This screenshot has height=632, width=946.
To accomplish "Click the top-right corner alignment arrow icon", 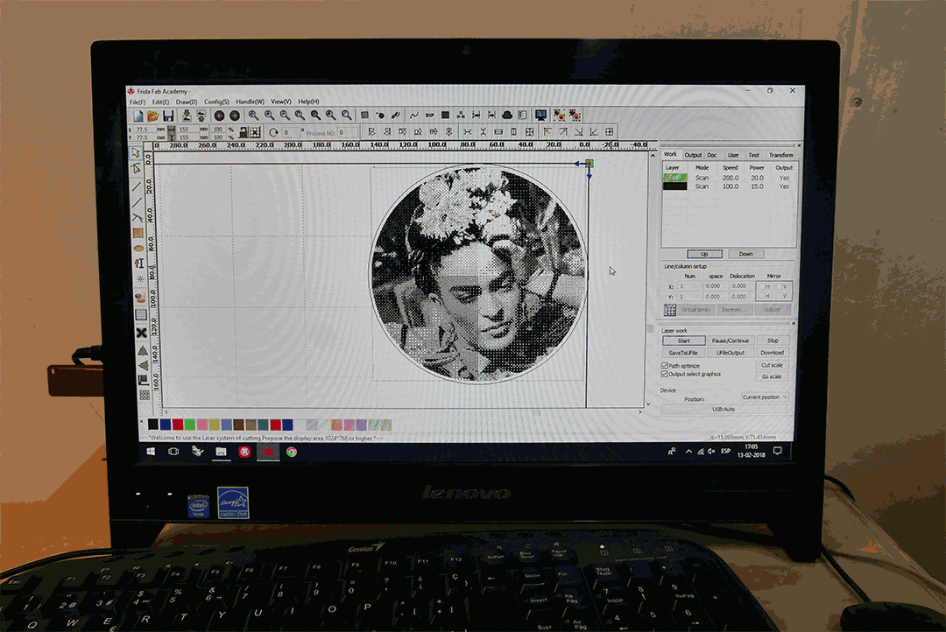I will tap(563, 131).
